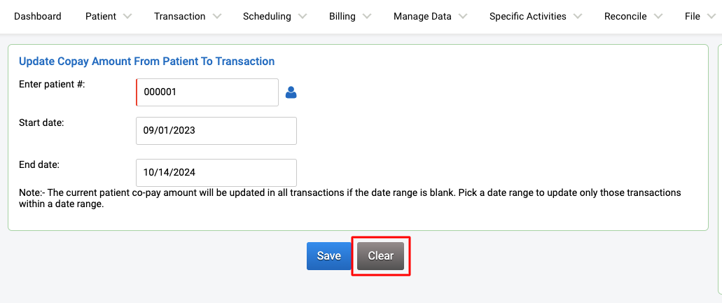Image resolution: width=722 pixels, height=303 pixels.
Task: Open the Scheduling menu
Action: point(267,17)
